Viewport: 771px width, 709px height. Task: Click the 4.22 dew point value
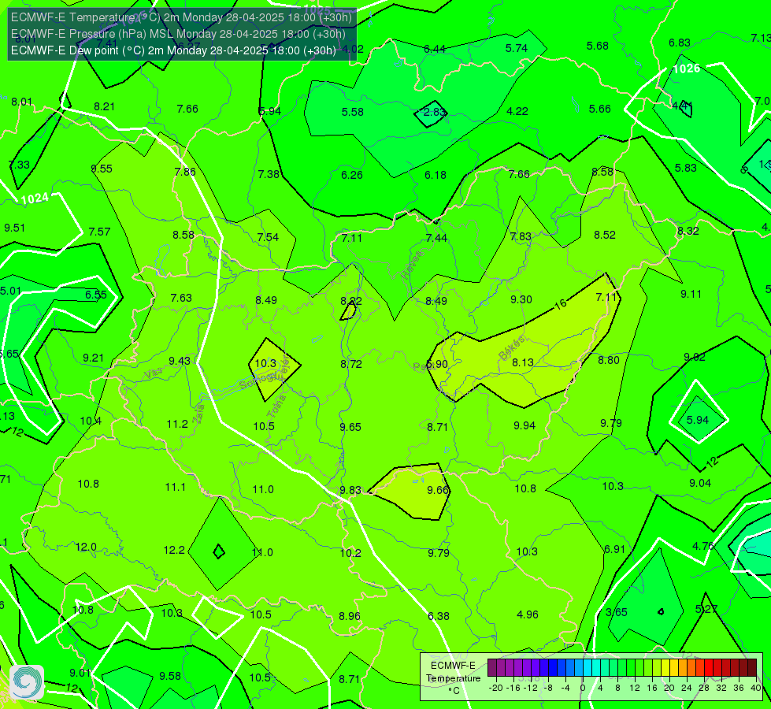coord(517,112)
